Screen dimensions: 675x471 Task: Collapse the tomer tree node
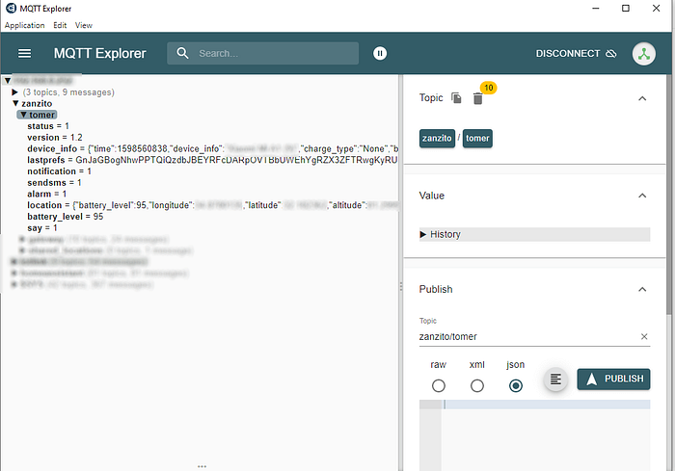pos(24,115)
